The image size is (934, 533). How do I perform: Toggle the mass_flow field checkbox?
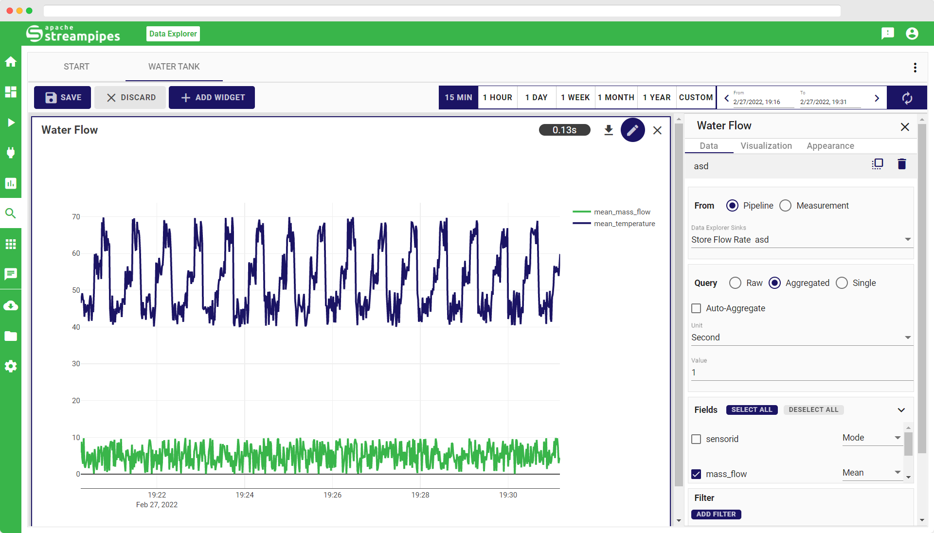click(697, 474)
